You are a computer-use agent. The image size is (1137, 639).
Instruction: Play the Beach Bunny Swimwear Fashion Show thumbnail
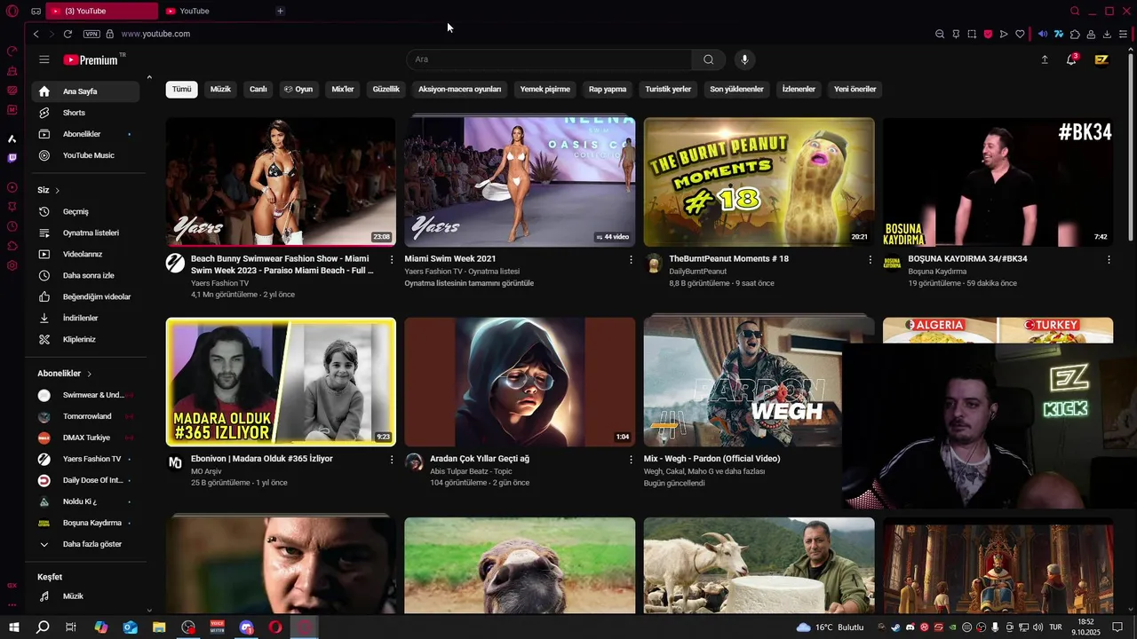coord(281,182)
